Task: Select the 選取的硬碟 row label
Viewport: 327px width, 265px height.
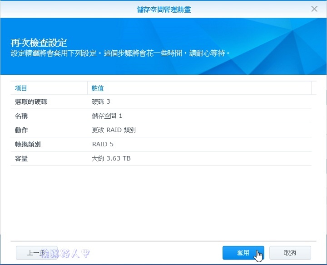Action: 31,102
